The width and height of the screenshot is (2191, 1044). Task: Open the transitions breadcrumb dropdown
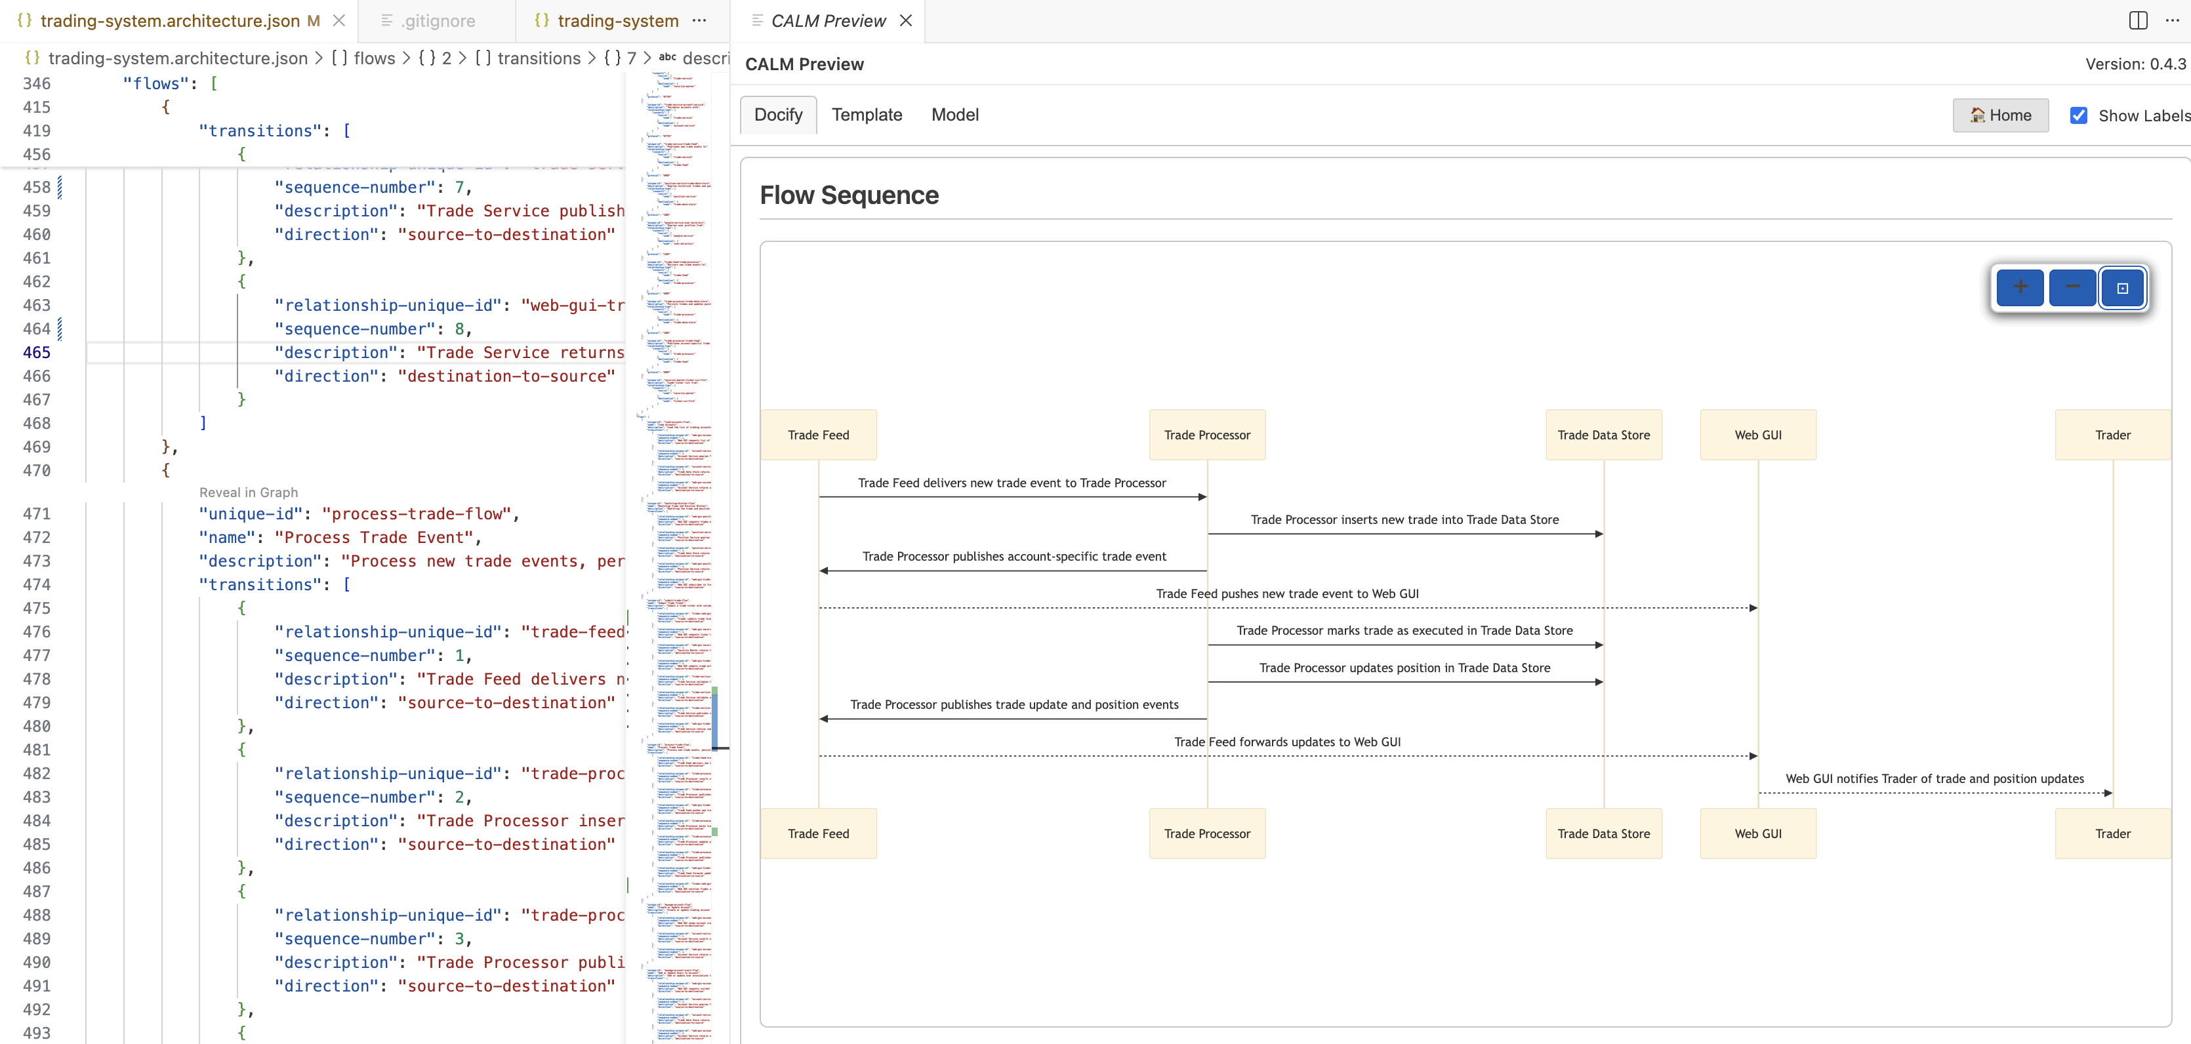click(x=539, y=58)
